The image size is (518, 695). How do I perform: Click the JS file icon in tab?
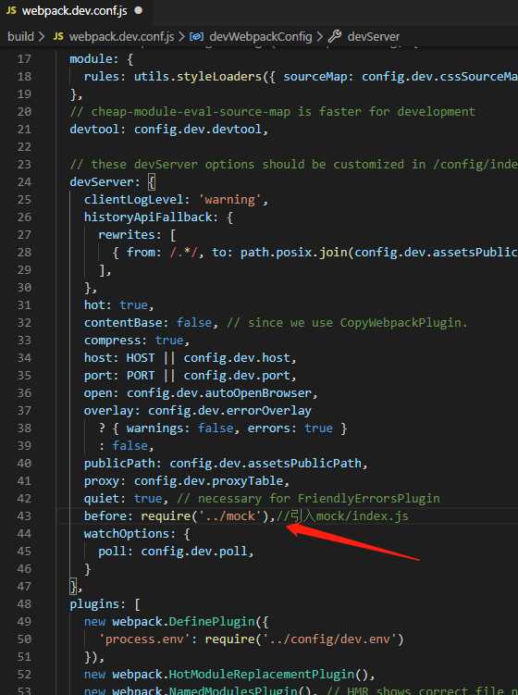(x=10, y=10)
